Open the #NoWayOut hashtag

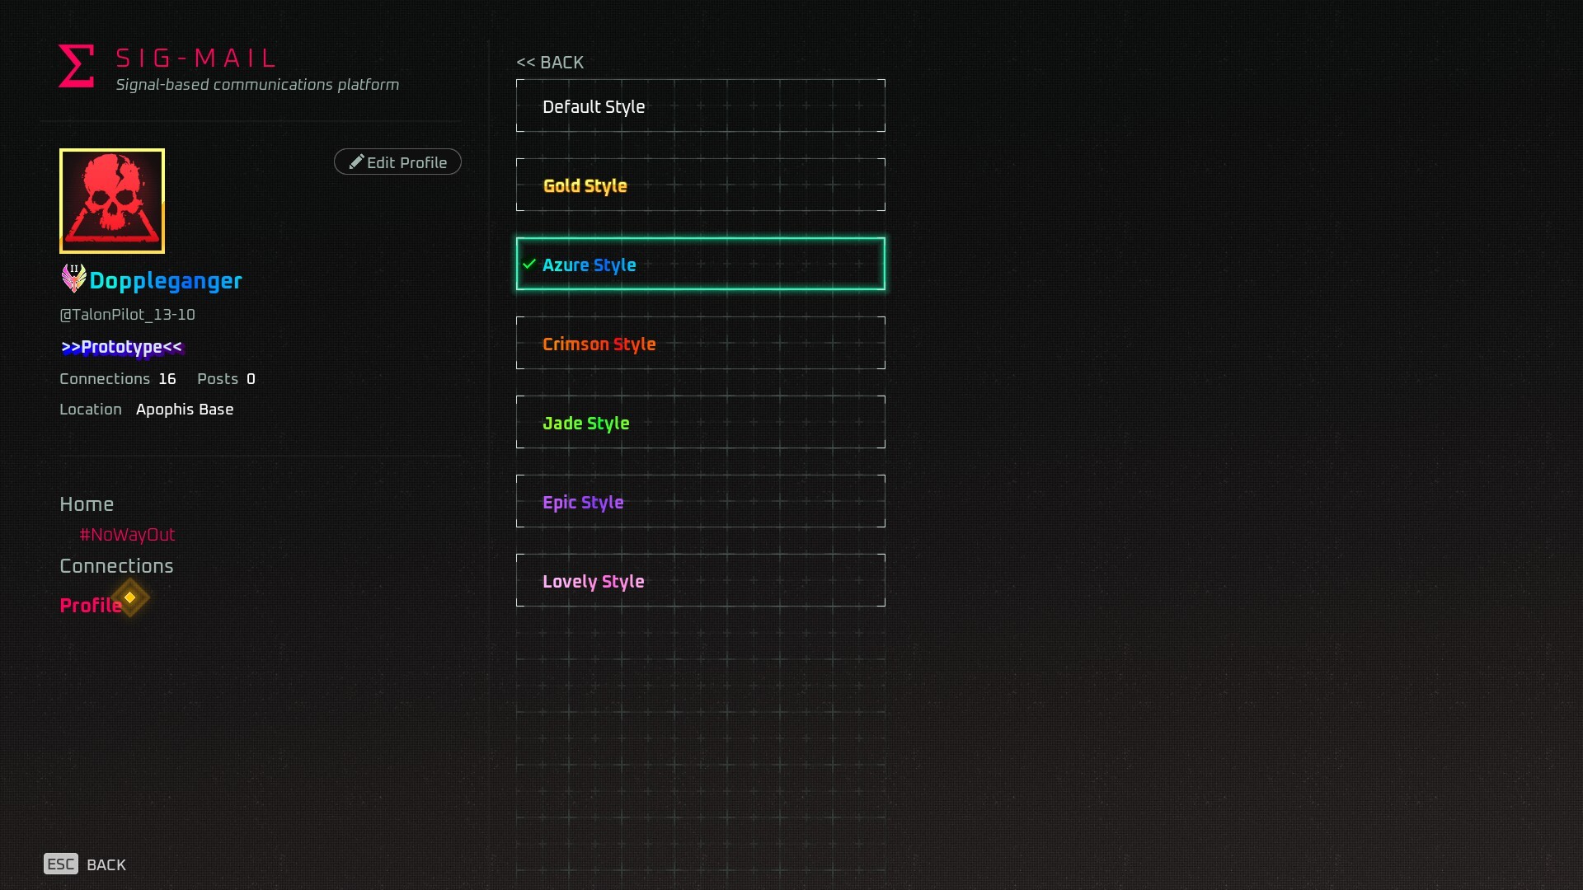point(127,534)
